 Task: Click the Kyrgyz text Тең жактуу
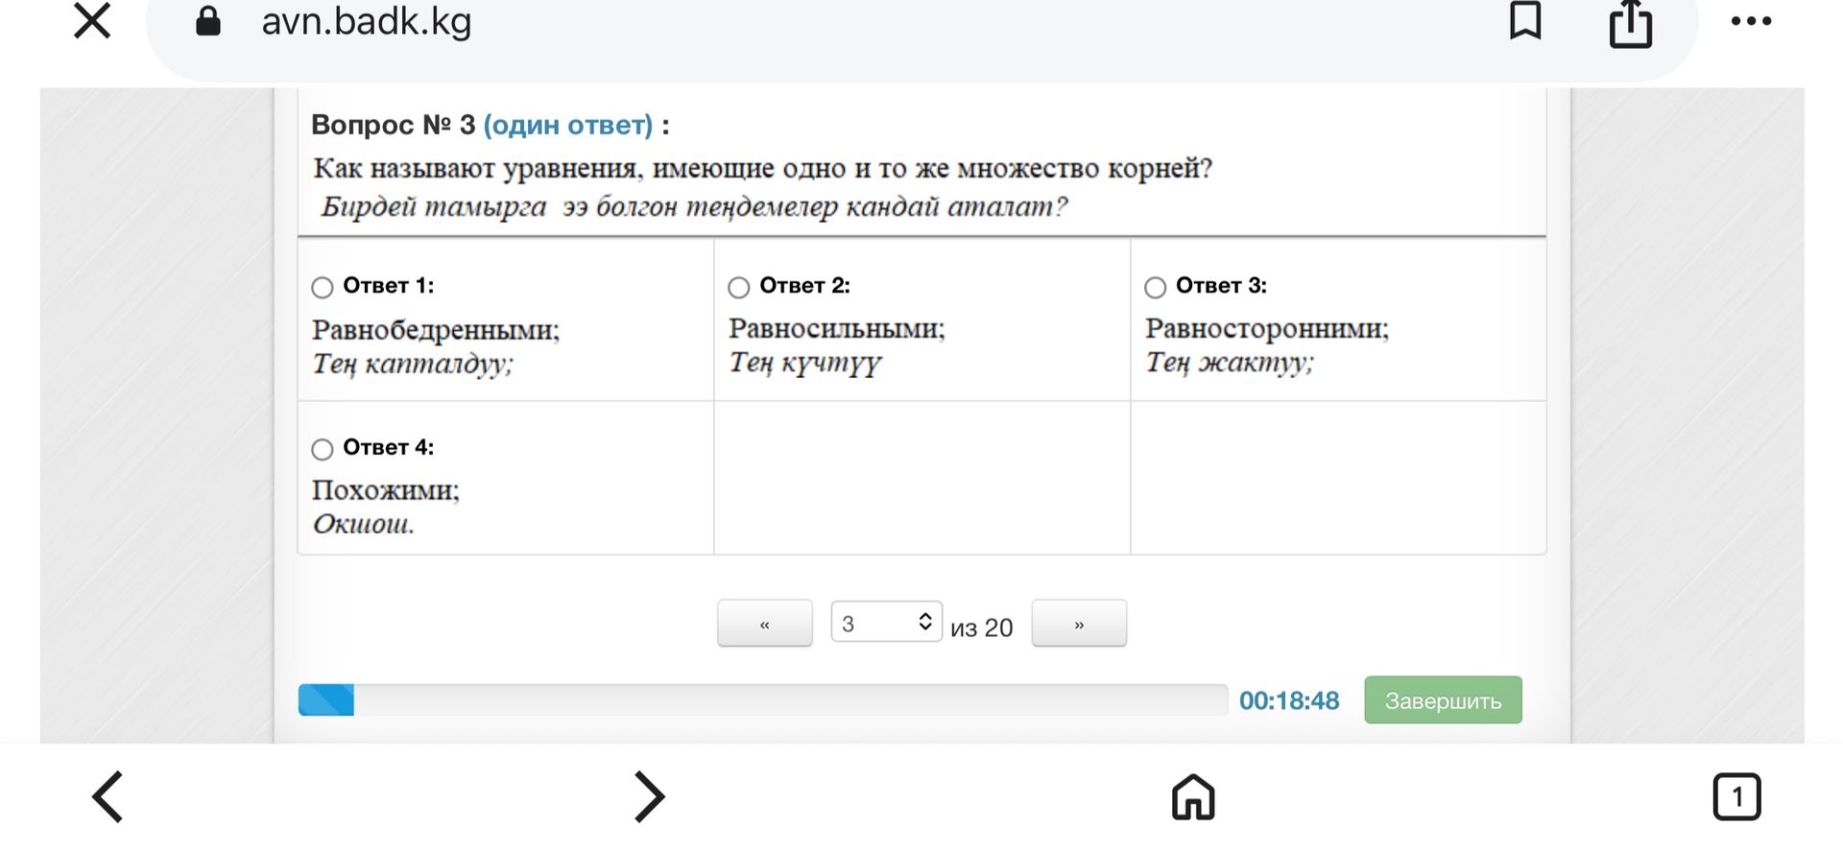pos(1229,363)
